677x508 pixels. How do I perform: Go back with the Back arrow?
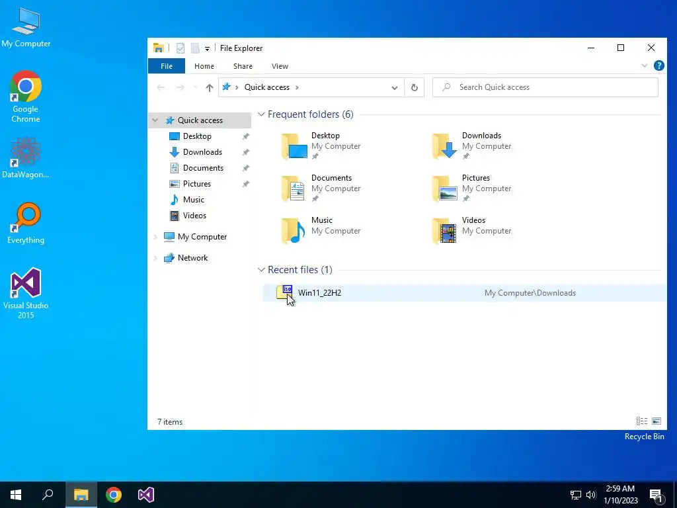pyautogui.click(x=161, y=88)
